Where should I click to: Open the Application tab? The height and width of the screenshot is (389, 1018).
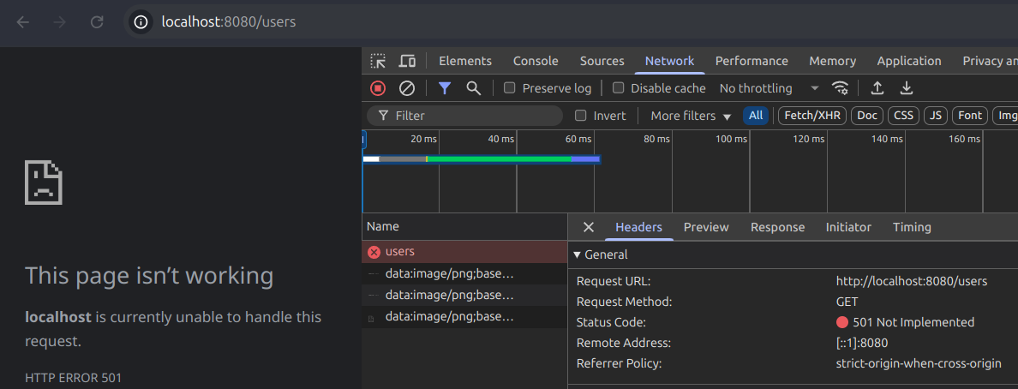[x=909, y=61]
